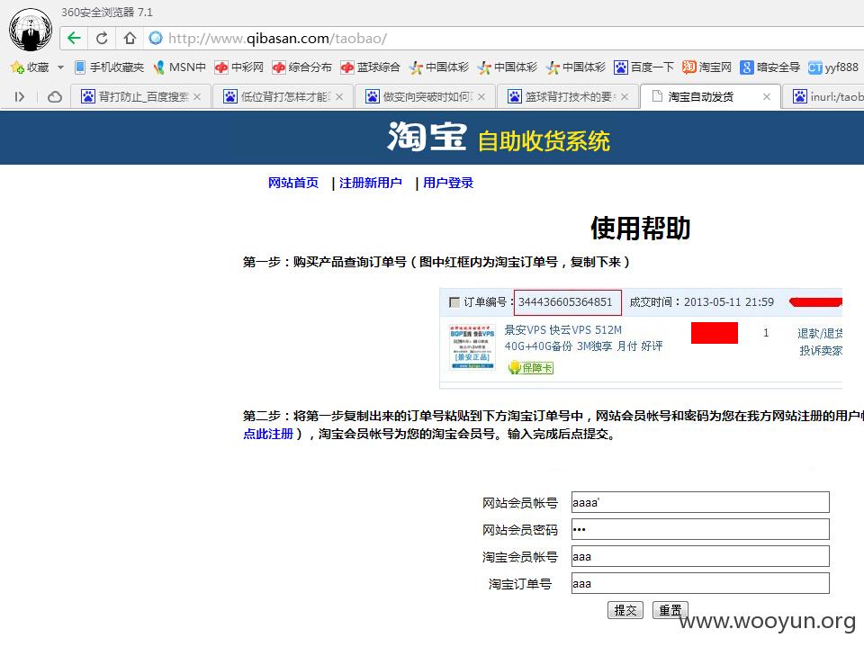
Task: Close the 篮球背打技术的要 tab
Action: (x=625, y=97)
